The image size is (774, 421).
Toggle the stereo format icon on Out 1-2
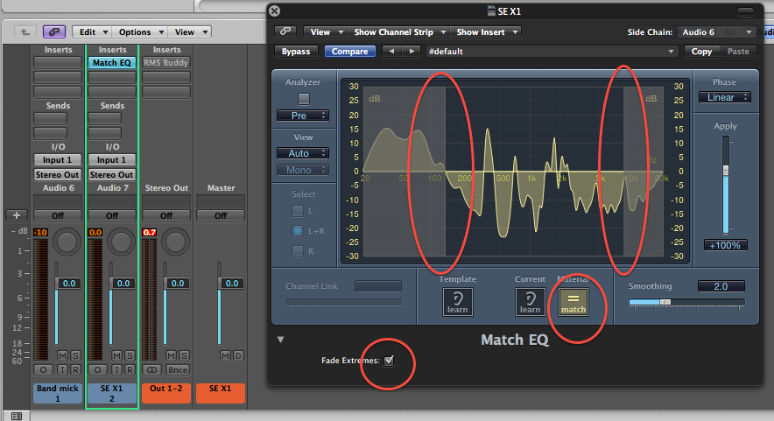tap(152, 369)
